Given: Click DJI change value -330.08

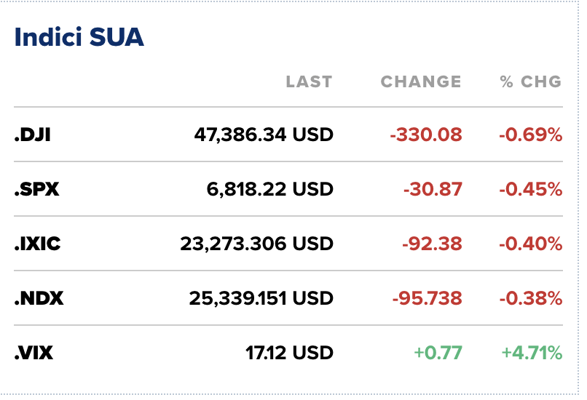Looking at the screenshot, I should point(426,135).
